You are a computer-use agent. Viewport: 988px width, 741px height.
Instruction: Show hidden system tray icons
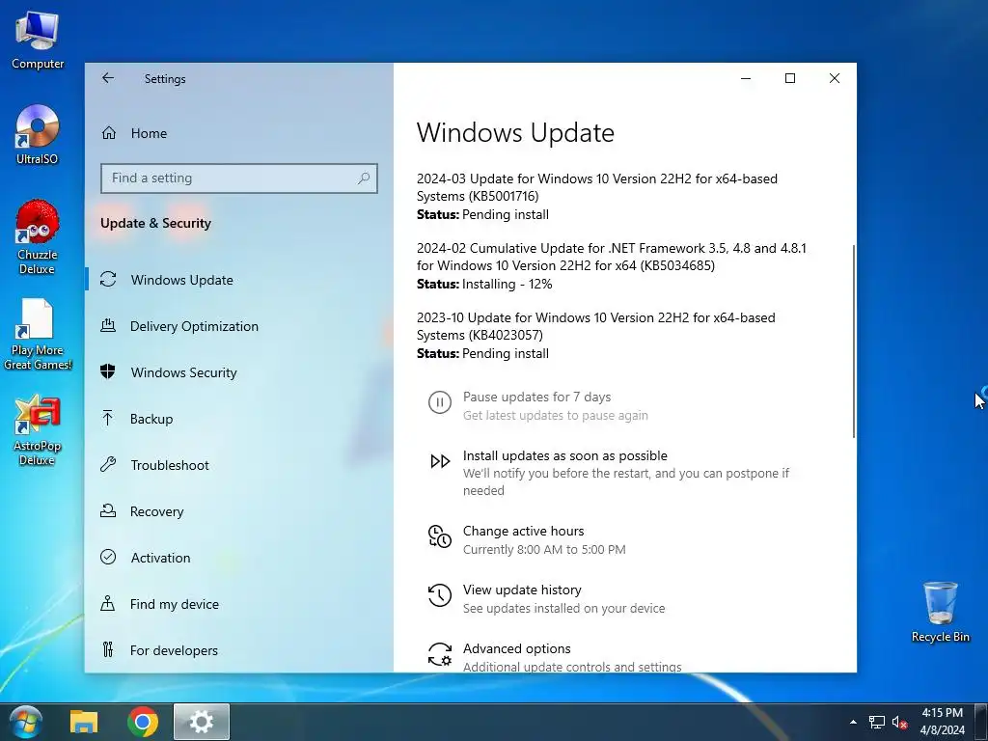coord(853,722)
